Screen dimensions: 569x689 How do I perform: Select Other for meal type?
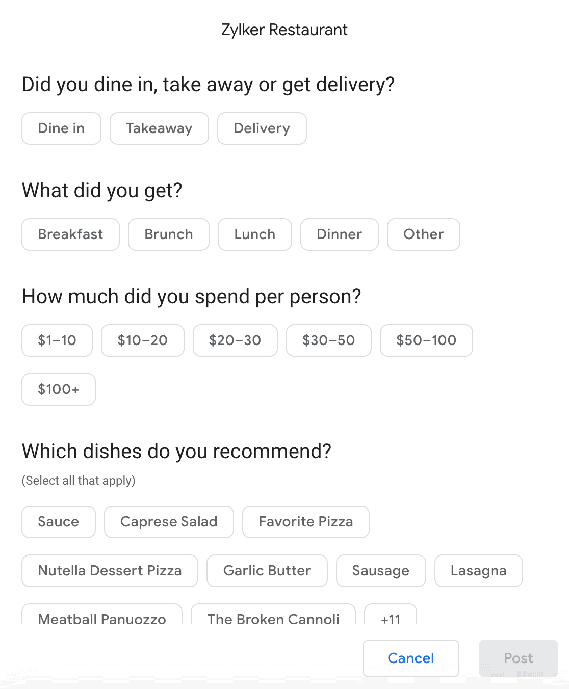[423, 234]
